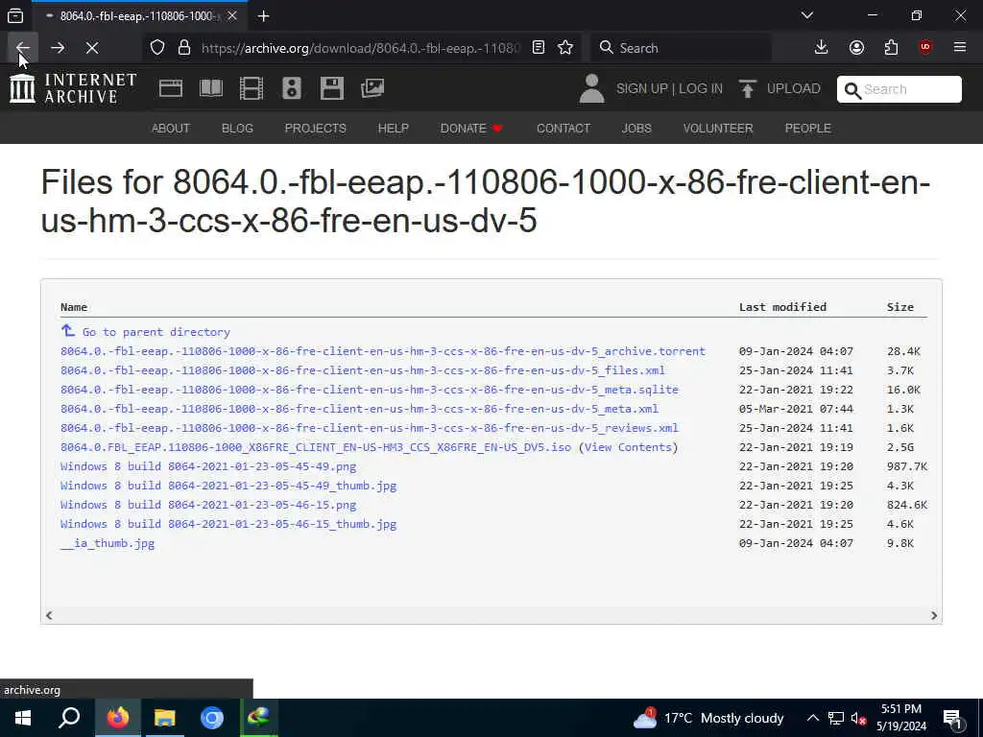Open Firefox recent browsing view button

tap(15, 15)
